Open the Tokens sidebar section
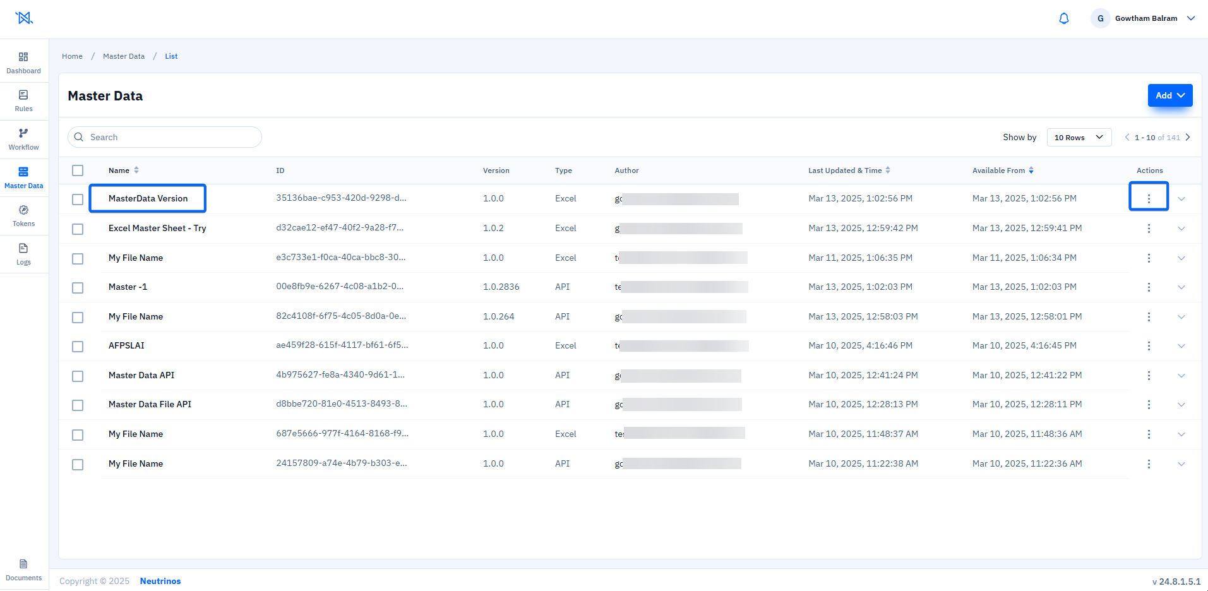Screen dimensions: 1208x591 click(x=24, y=216)
